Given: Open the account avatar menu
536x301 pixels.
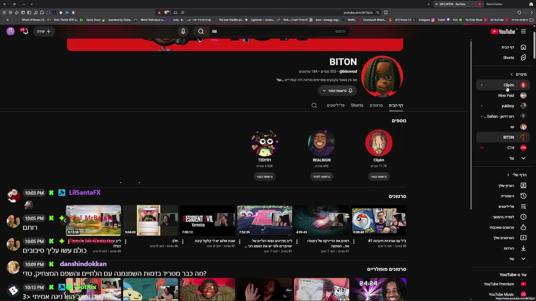Looking at the screenshot, I should click(11, 31).
